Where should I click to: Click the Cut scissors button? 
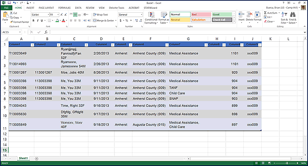[13, 13]
